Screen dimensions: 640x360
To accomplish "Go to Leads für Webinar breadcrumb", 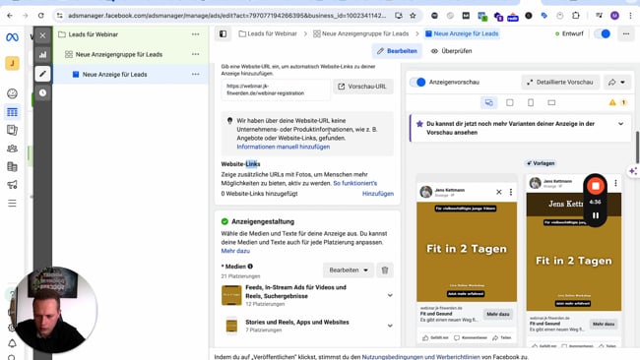I will point(268,33).
